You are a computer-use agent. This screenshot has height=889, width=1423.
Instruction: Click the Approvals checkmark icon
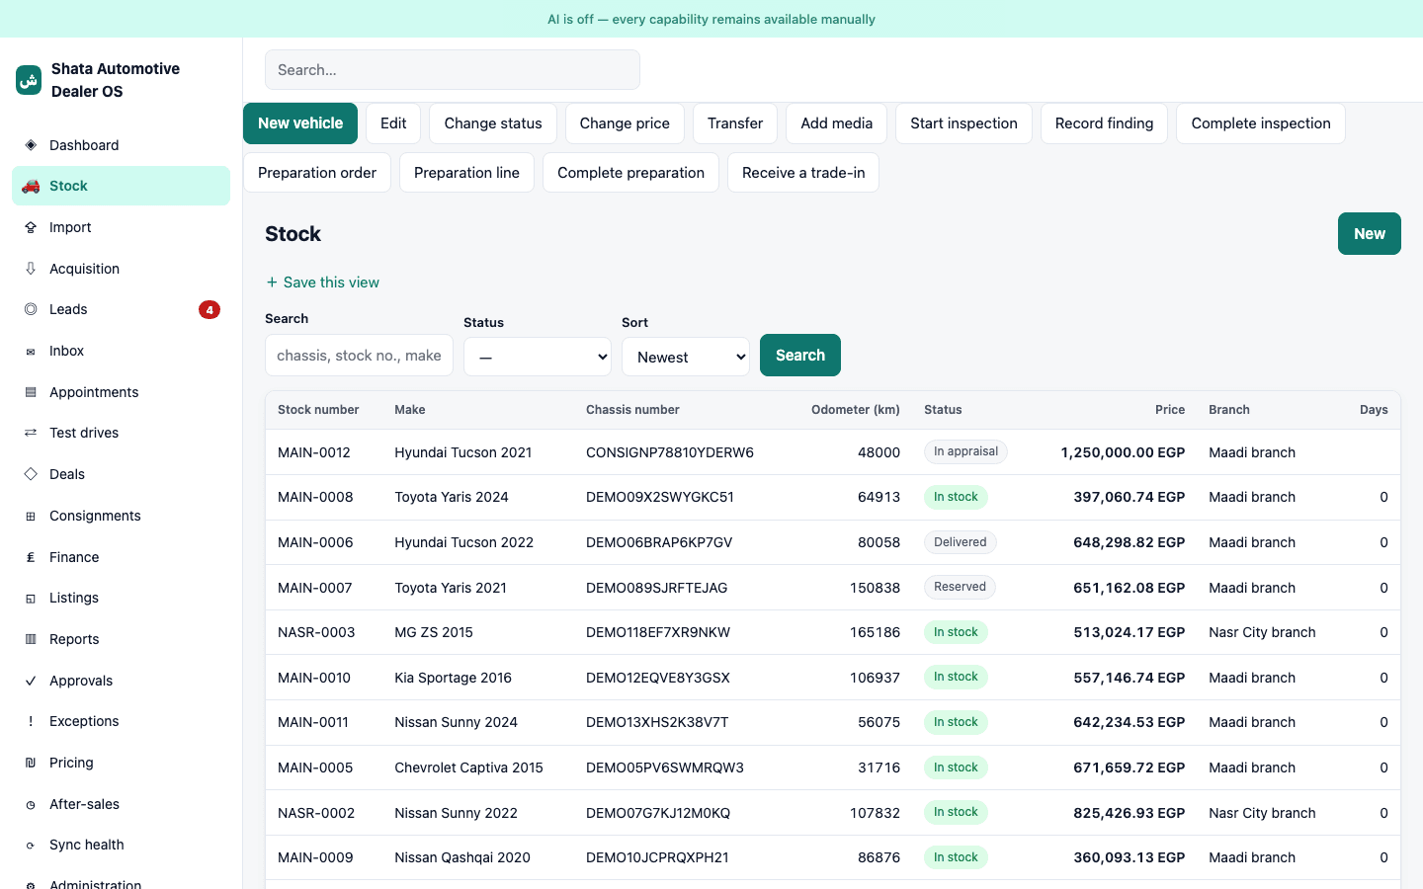pyautogui.click(x=31, y=681)
